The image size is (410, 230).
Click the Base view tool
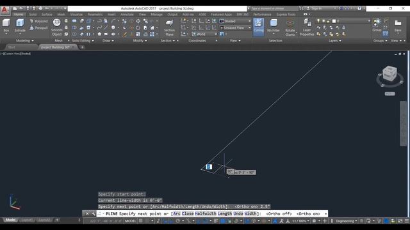398,26
